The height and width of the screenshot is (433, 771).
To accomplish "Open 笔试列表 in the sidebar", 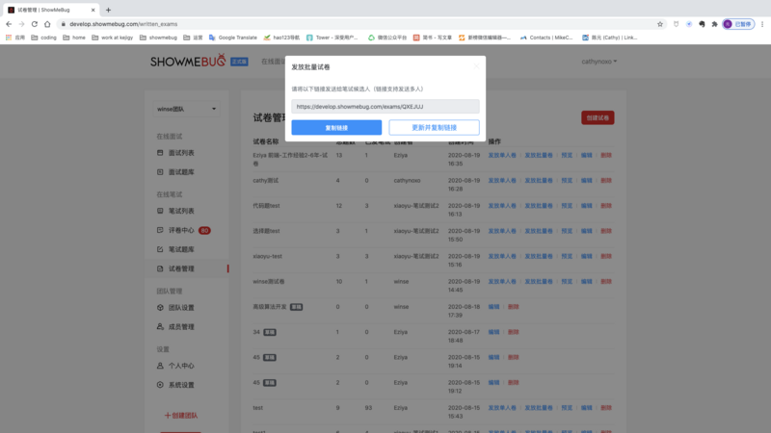I will tap(181, 211).
